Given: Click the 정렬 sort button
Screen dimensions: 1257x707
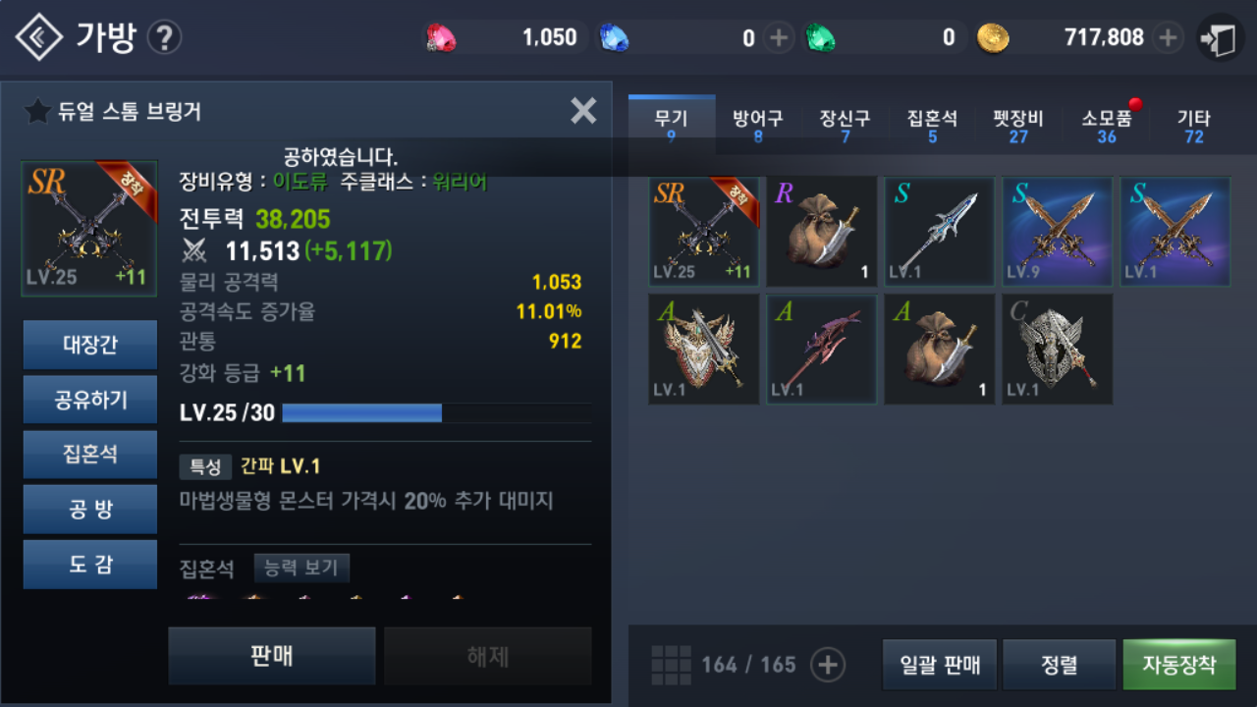Looking at the screenshot, I should pos(1060,665).
